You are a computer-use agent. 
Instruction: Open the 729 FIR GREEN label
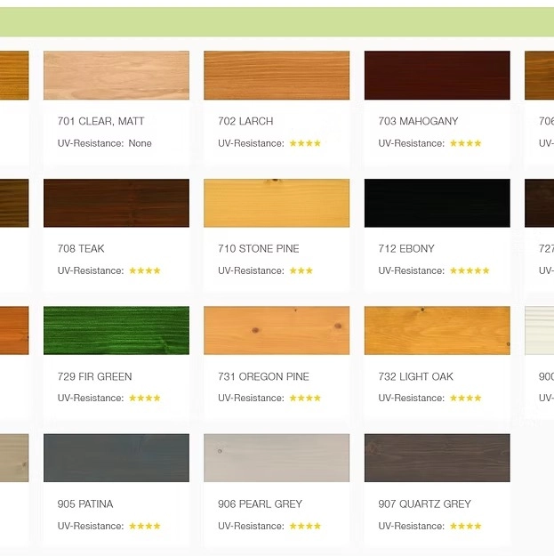94,376
